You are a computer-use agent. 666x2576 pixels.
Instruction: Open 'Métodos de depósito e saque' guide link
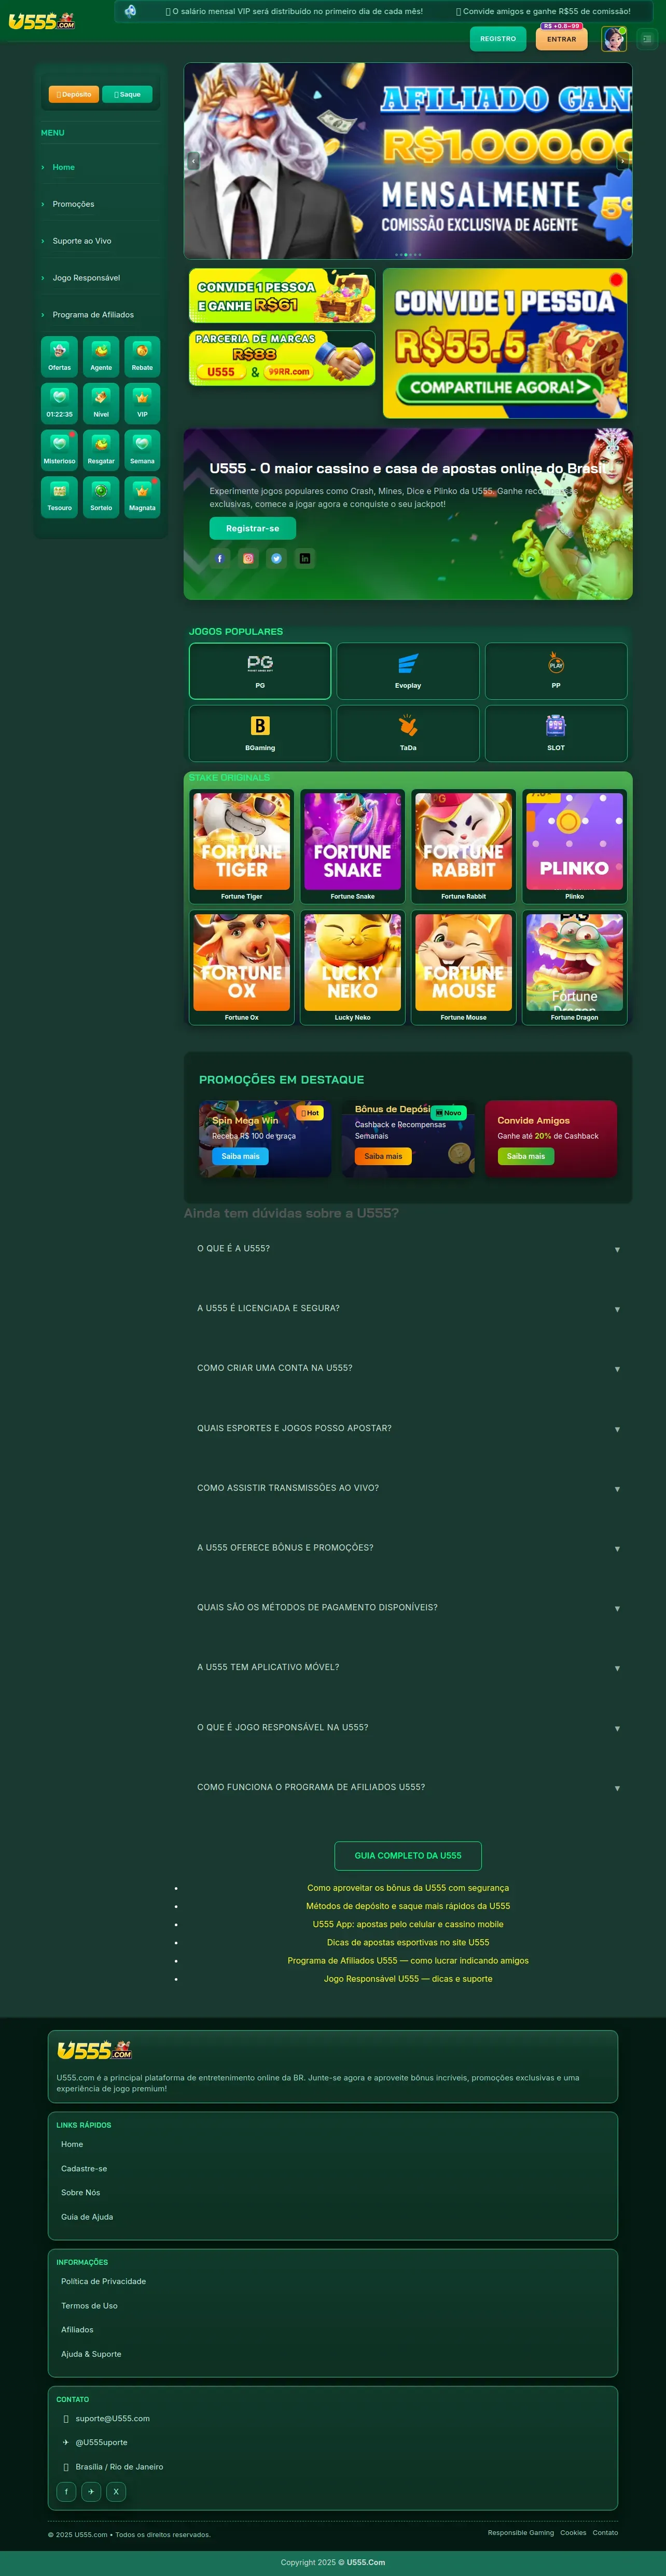(x=407, y=1906)
